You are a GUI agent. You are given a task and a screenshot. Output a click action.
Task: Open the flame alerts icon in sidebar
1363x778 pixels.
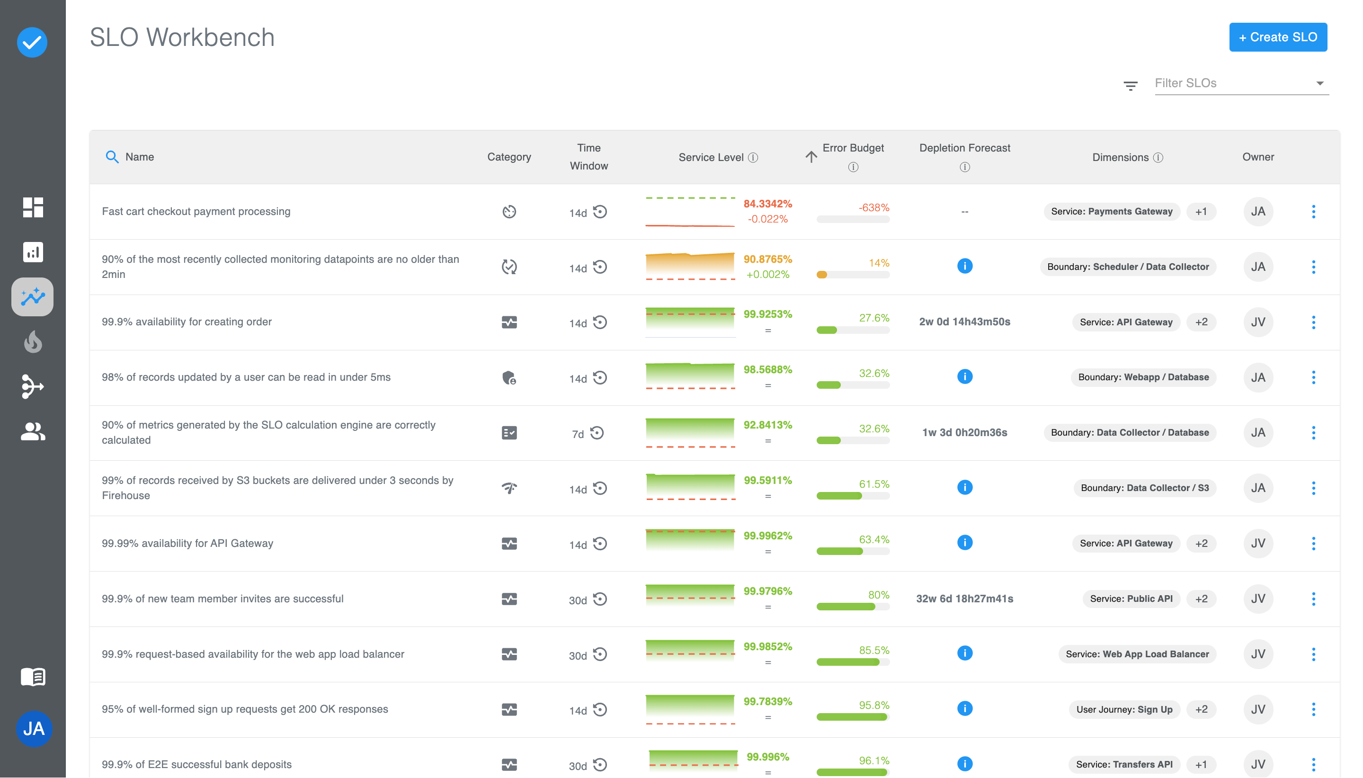point(33,342)
